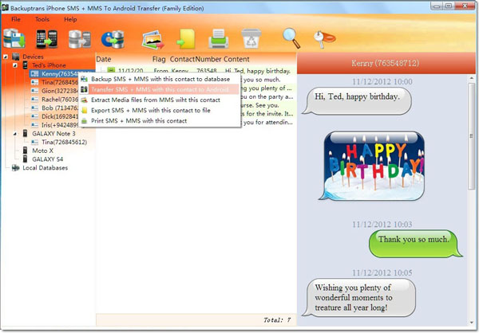Open the File menu
479x333 pixels.
[x=16, y=19]
